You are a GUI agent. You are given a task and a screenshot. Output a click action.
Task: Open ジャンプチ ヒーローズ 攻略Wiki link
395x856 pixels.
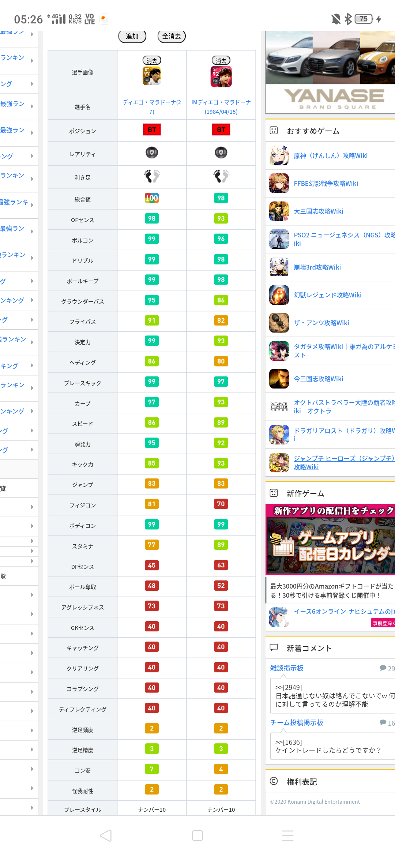pos(344,462)
